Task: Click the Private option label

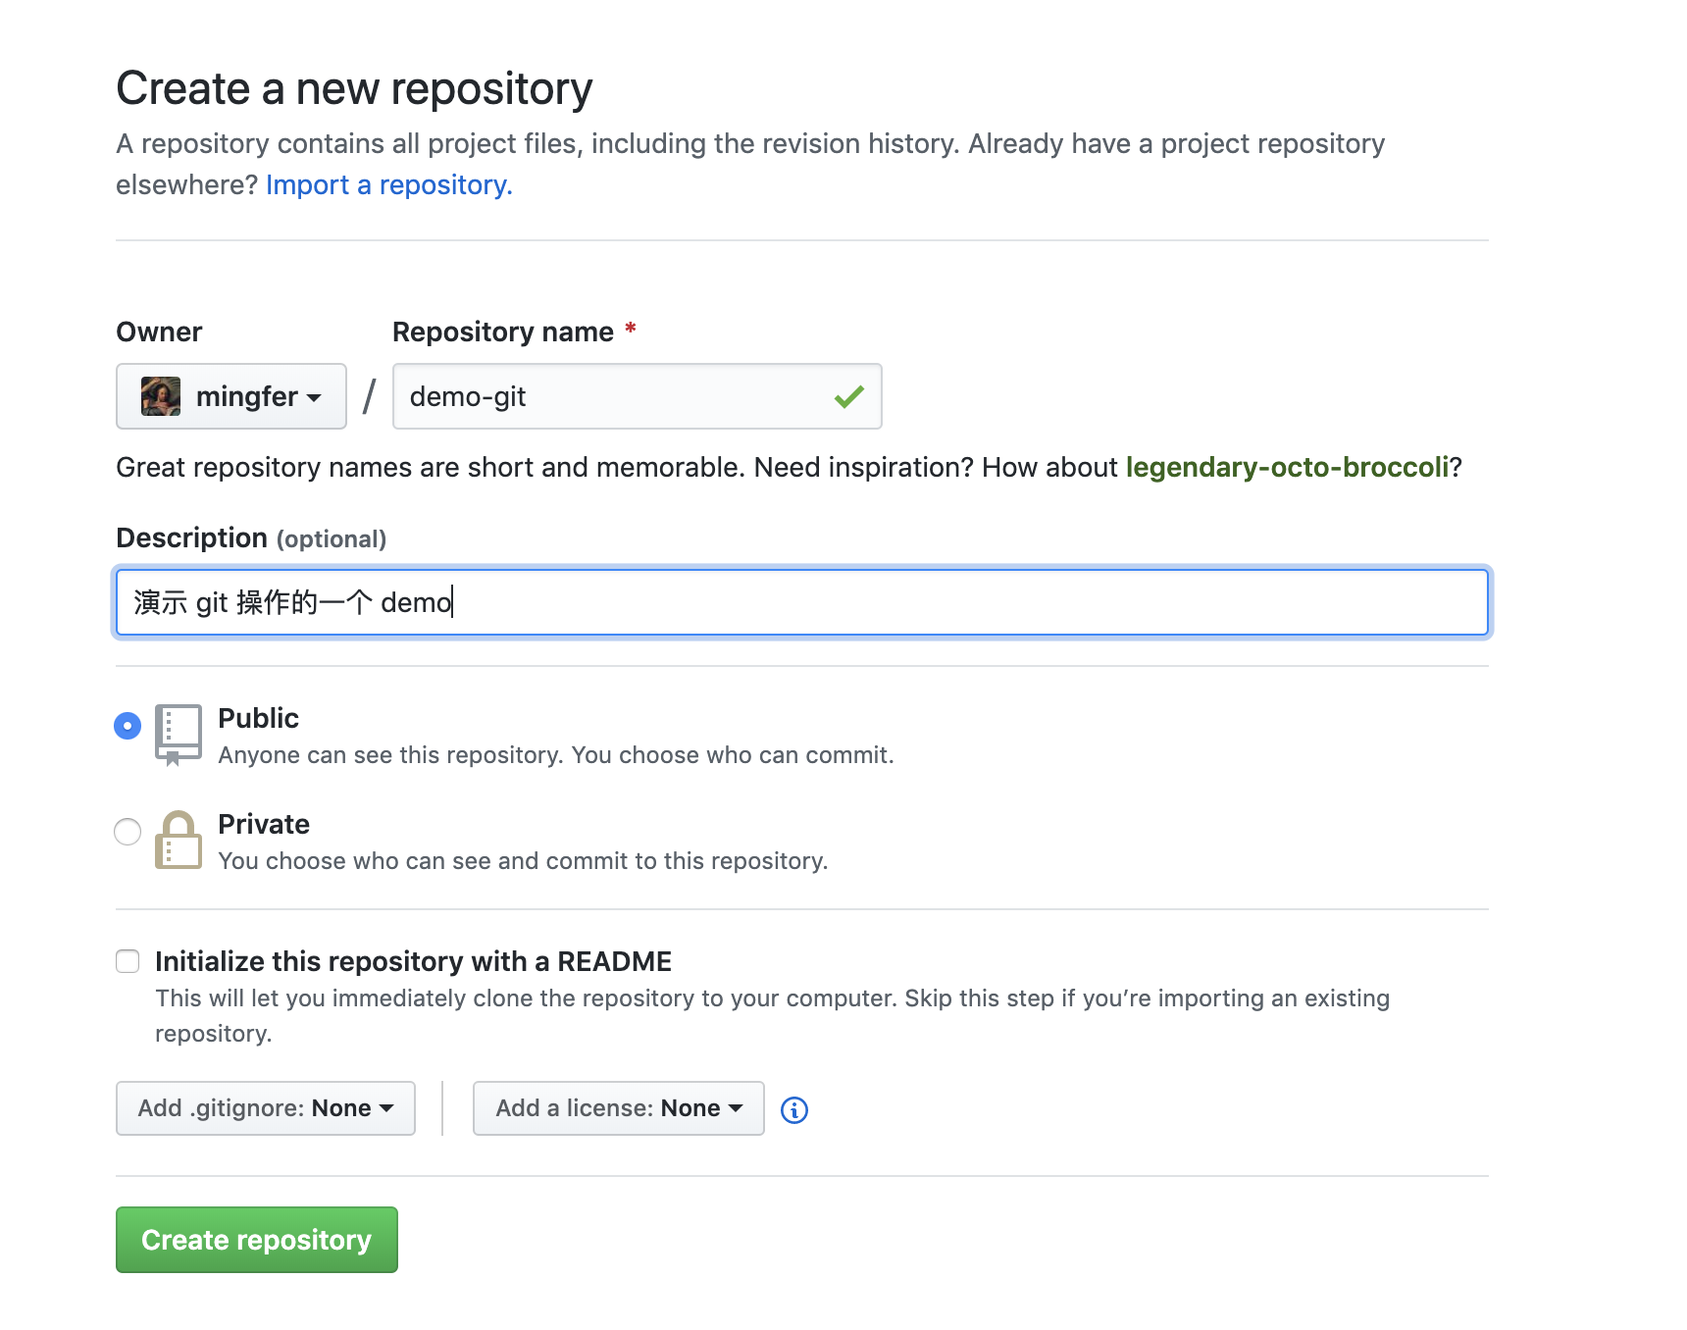Action: coord(264,824)
